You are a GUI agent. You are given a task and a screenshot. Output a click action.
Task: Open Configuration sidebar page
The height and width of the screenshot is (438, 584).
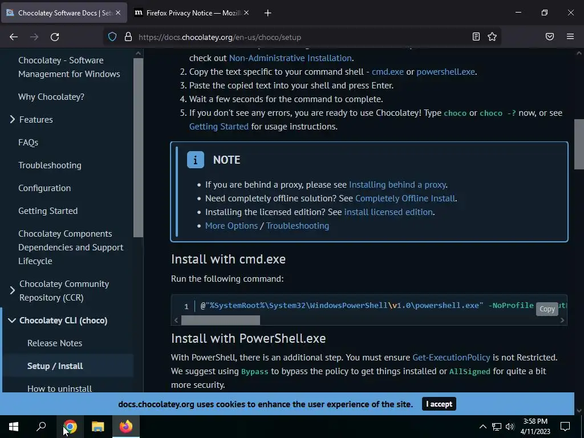pos(44,188)
